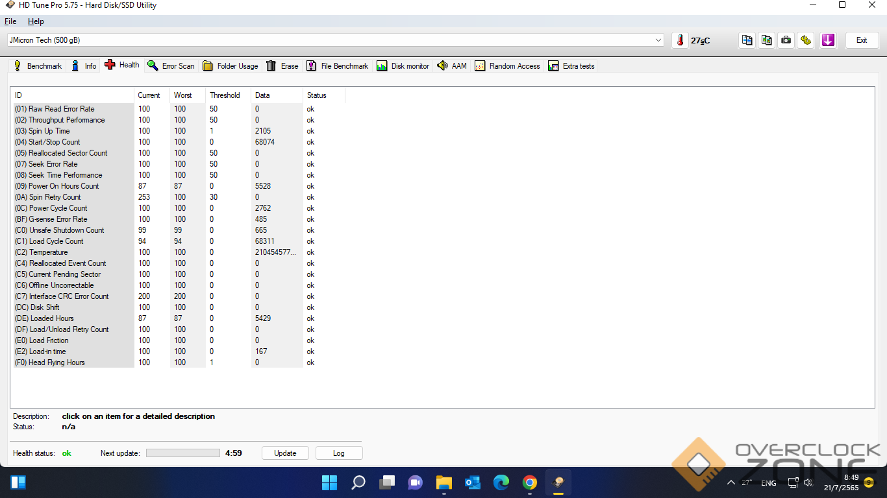Click the HD Tune taskbar icon
Image resolution: width=887 pixels, height=498 pixels.
click(x=558, y=482)
